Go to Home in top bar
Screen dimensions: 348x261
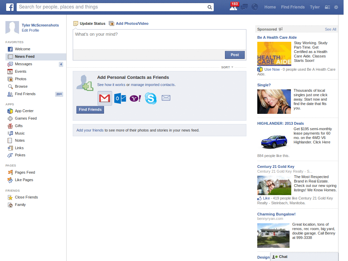(x=270, y=7)
